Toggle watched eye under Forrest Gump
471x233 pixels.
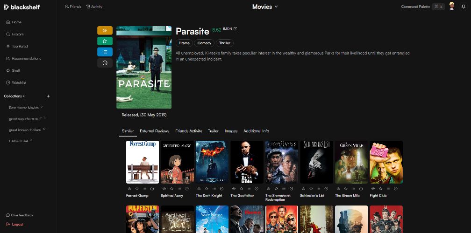coord(129,189)
